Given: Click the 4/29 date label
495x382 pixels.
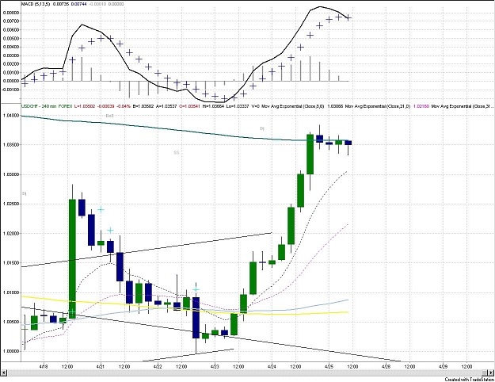Looking at the screenshot, I should pyautogui.click(x=444, y=366).
